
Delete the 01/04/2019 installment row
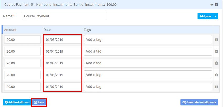click(216, 51)
